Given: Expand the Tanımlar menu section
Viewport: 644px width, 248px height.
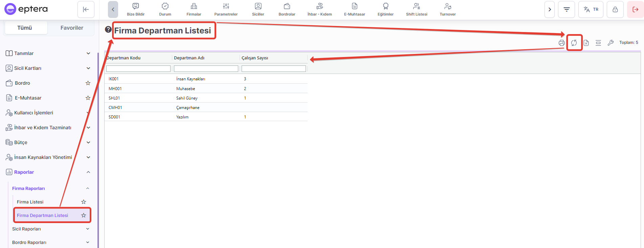Looking at the screenshot, I should pyautogui.click(x=88, y=53).
